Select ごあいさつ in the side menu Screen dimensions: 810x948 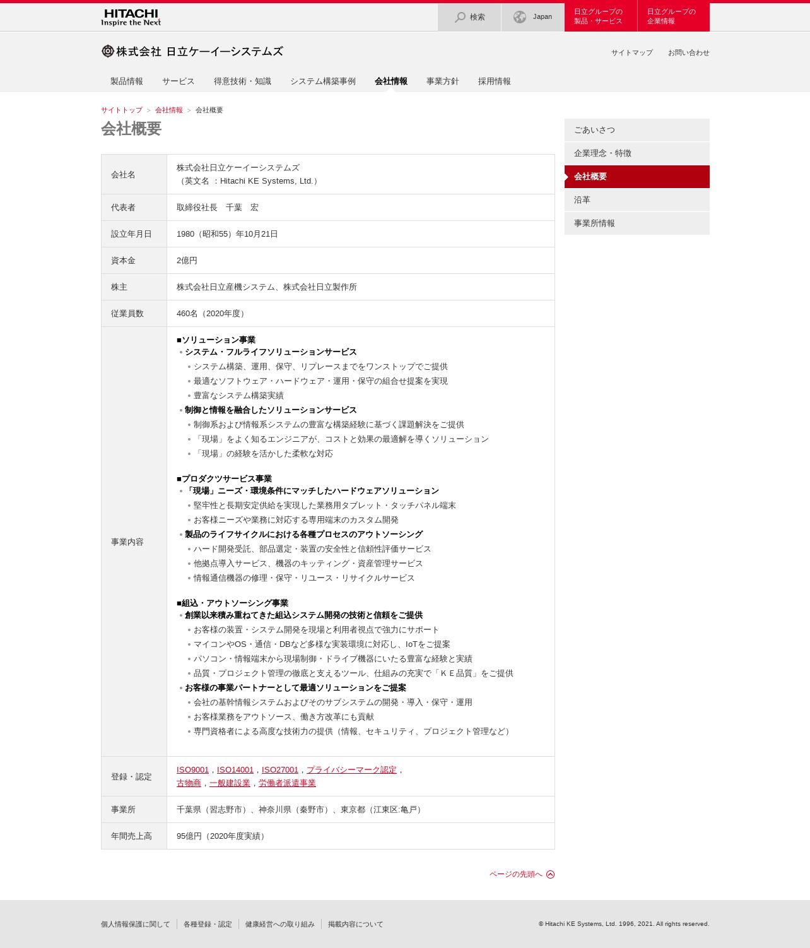pyautogui.click(x=637, y=130)
